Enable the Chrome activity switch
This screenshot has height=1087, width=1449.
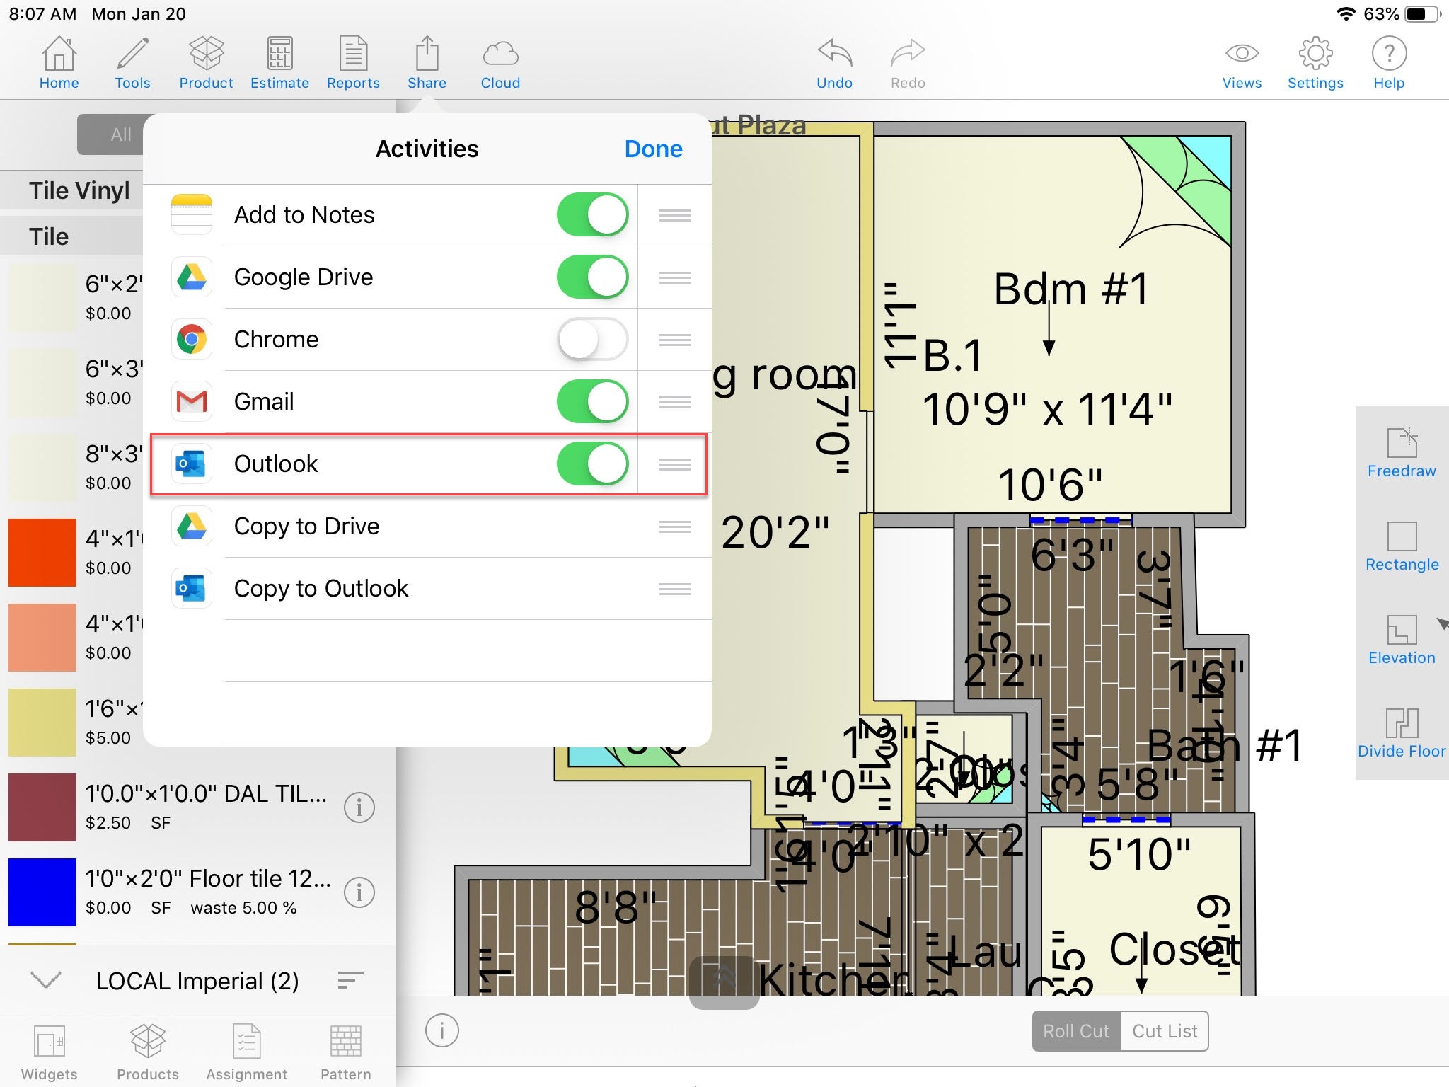592,340
